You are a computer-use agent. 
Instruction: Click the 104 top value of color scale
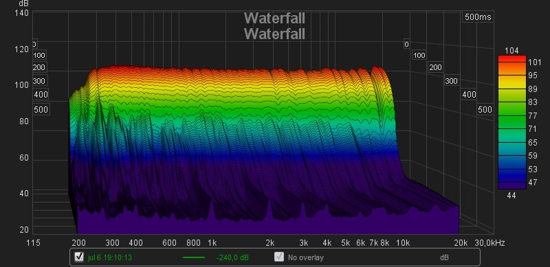pos(511,51)
